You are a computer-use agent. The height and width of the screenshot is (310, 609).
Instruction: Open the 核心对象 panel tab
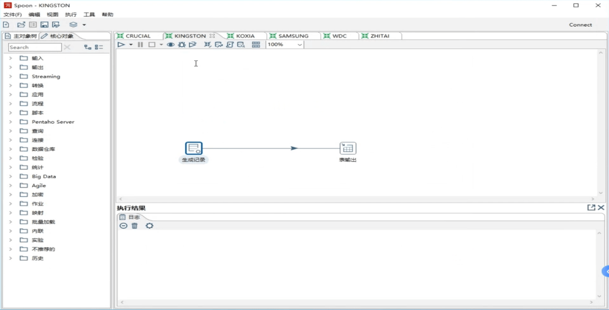[x=57, y=36]
